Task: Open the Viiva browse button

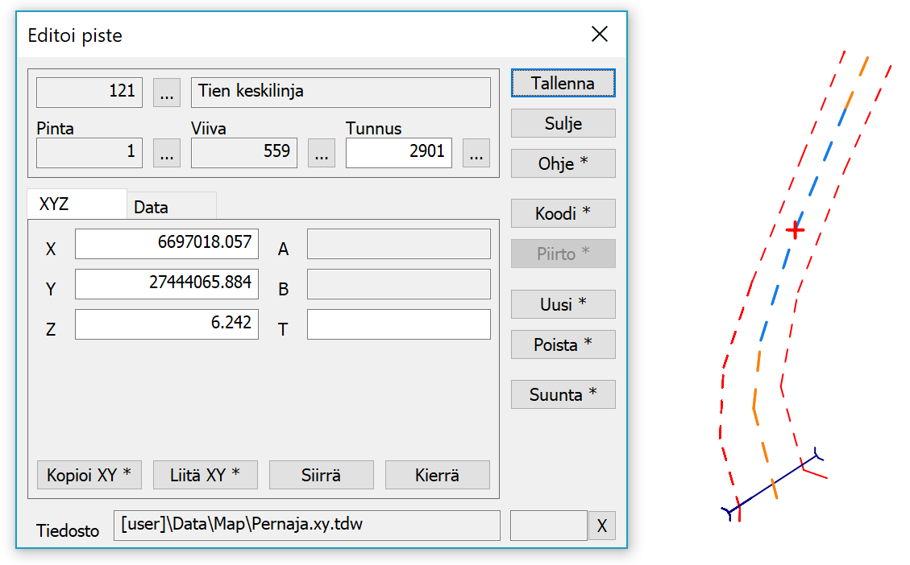Action: [x=321, y=153]
